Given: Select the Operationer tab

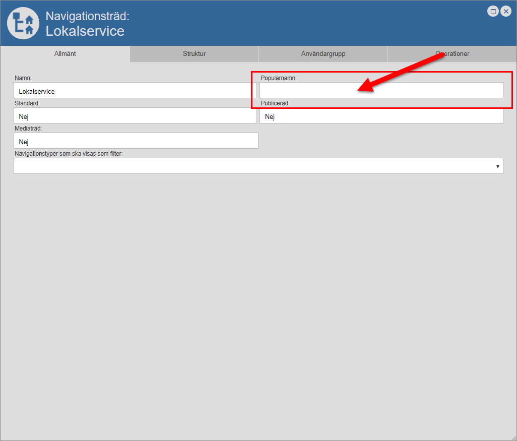Looking at the screenshot, I should point(452,54).
